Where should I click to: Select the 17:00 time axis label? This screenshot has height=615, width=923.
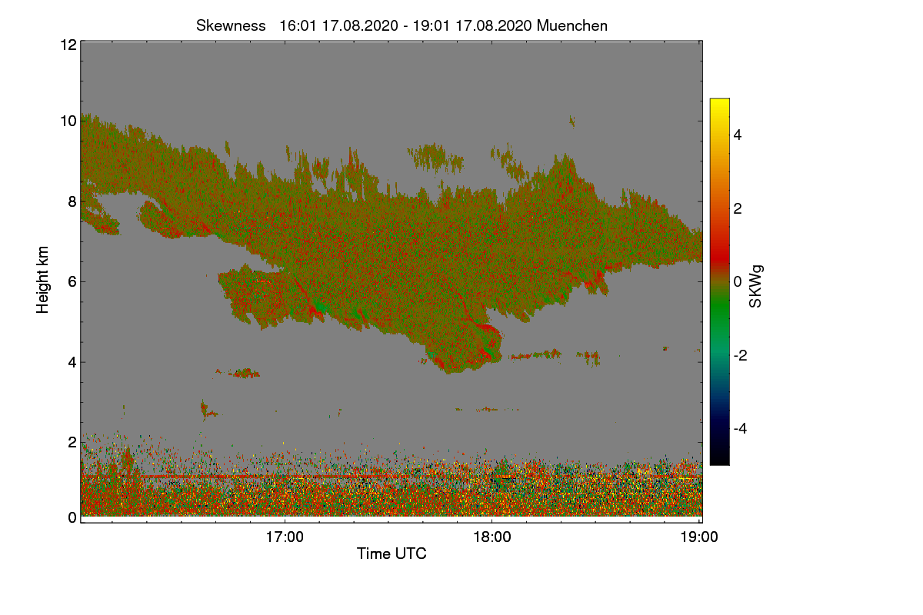(285, 537)
